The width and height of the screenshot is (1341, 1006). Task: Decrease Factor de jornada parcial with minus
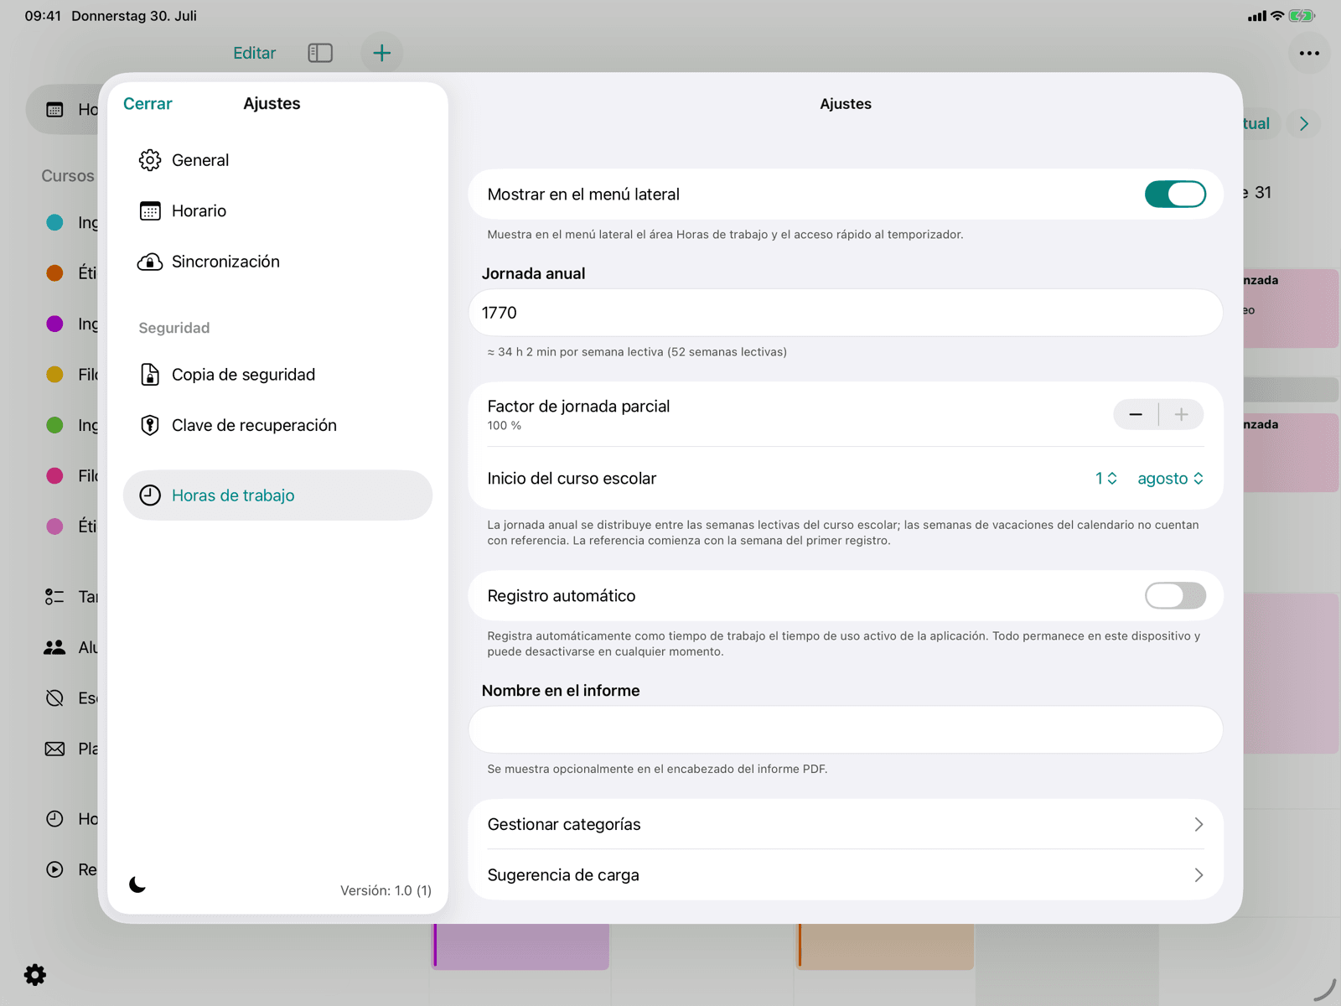pyautogui.click(x=1136, y=414)
